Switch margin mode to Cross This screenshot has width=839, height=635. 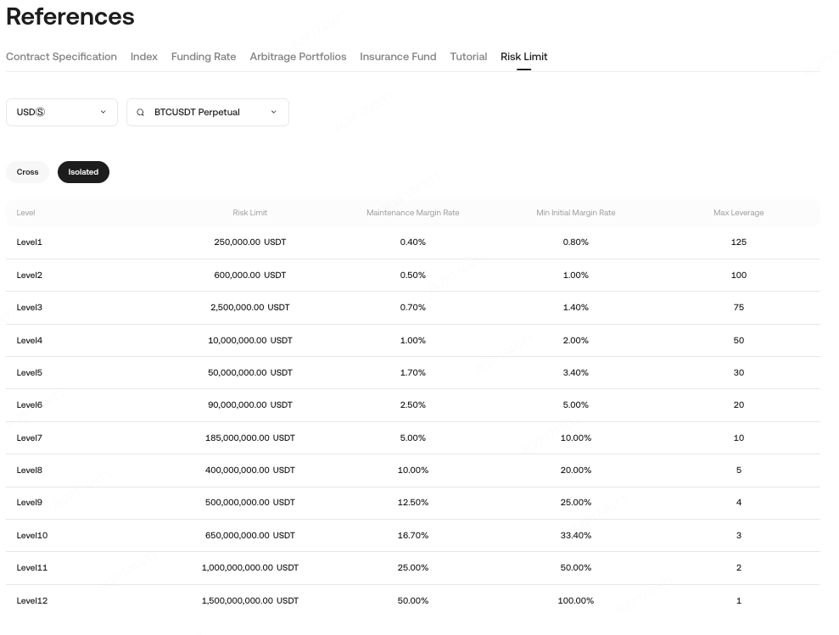click(x=28, y=172)
